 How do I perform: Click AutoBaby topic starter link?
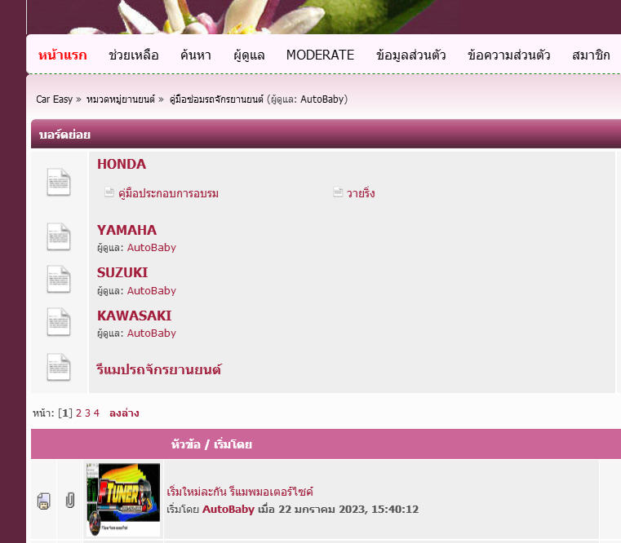coord(228,509)
